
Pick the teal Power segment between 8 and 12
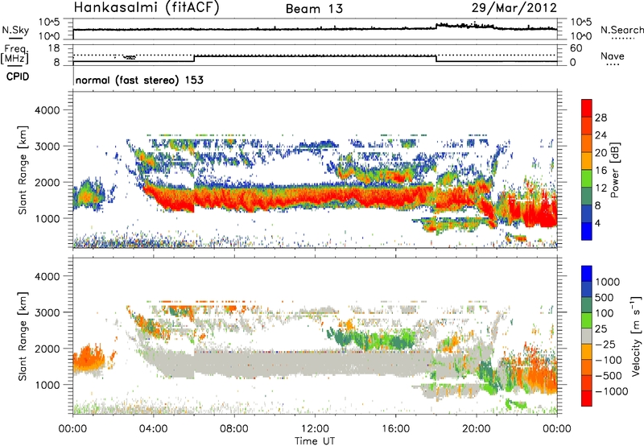[x=587, y=196]
